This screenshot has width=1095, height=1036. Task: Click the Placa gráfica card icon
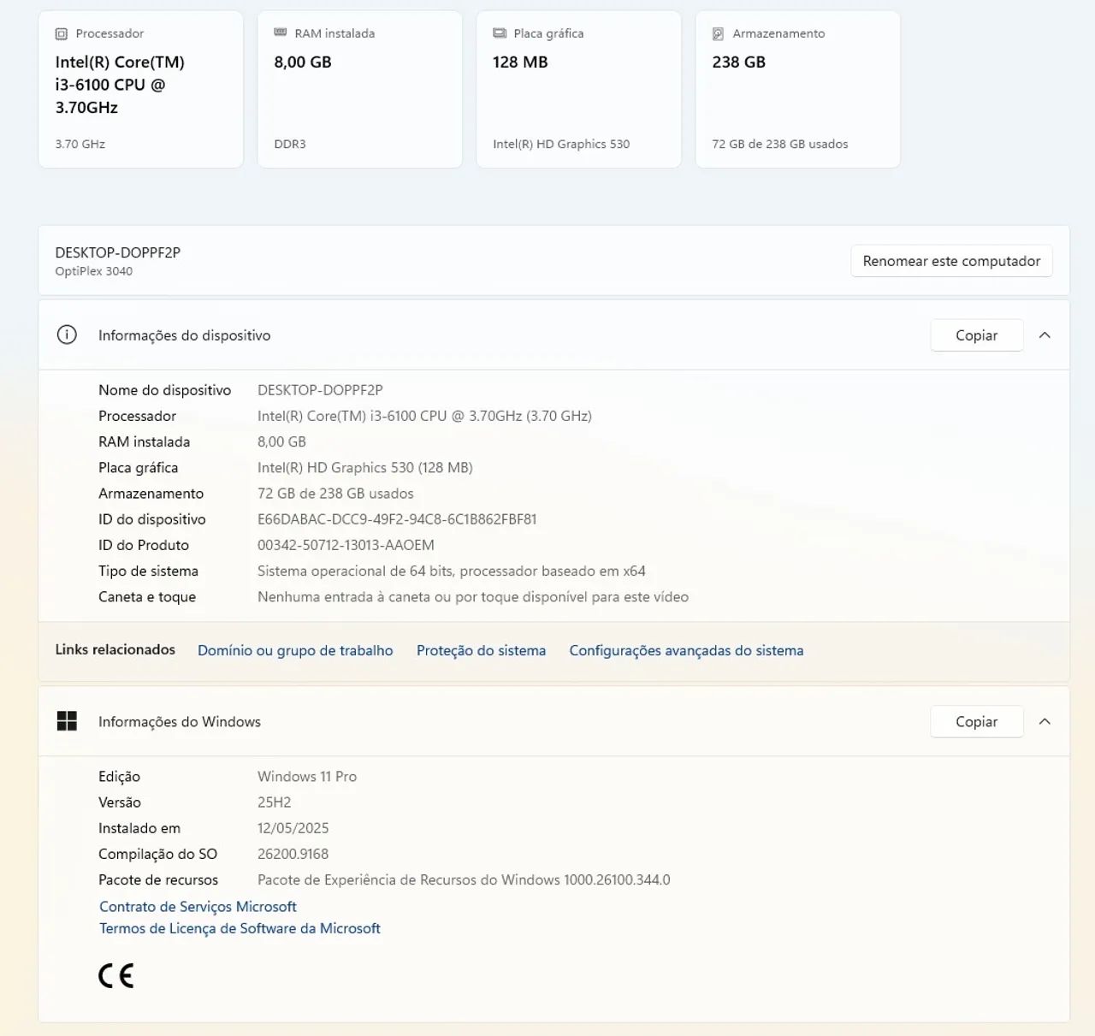500,33
